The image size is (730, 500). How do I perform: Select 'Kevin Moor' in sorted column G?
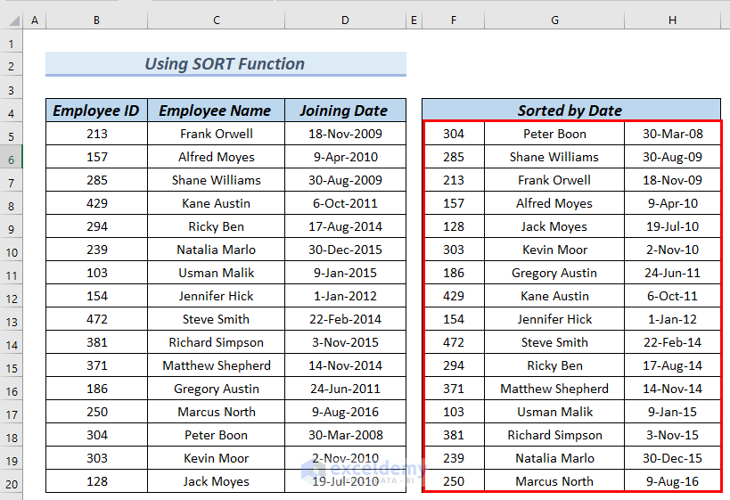pos(554,250)
